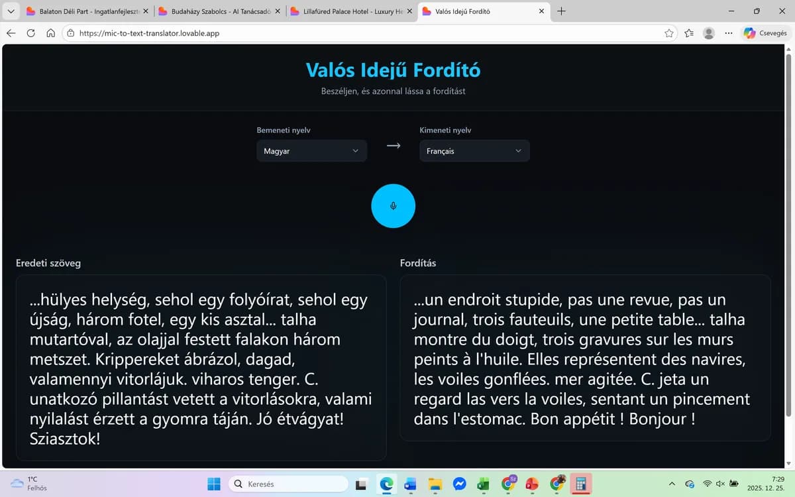Open a new browser tab
The height and width of the screenshot is (497, 795).
[x=562, y=11]
